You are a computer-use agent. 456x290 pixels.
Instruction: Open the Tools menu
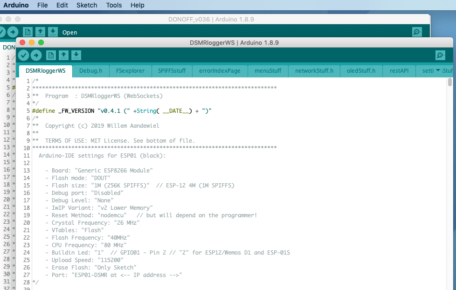click(x=114, y=5)
